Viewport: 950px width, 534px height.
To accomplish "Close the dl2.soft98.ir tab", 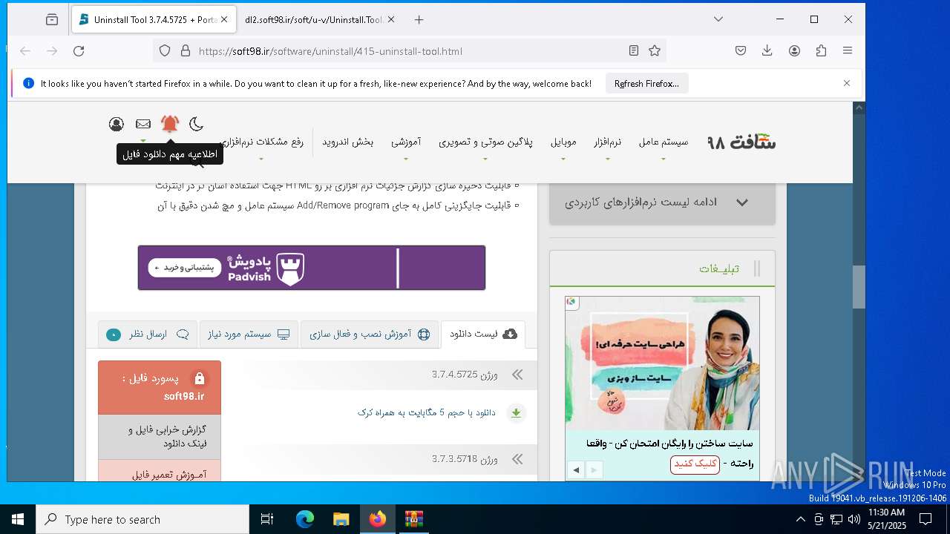I will (x=391, y=20).
